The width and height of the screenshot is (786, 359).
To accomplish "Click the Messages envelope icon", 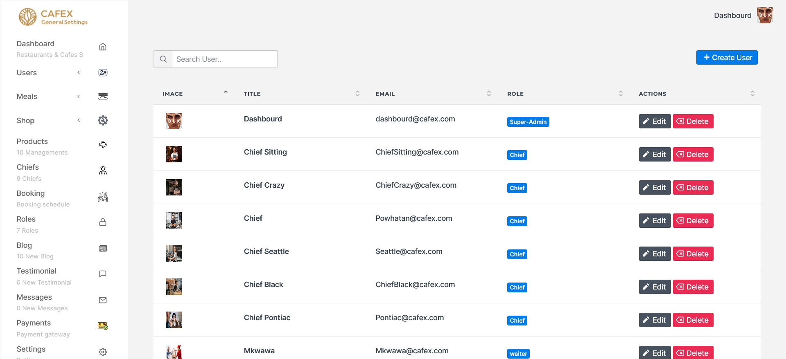I will click(103, 300).
